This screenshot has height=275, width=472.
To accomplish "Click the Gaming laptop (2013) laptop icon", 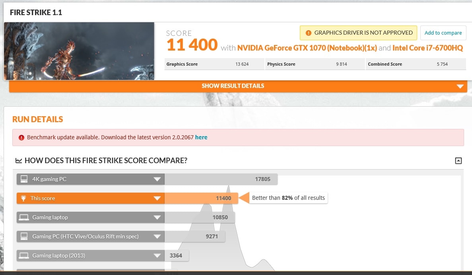I will point(24,255).
